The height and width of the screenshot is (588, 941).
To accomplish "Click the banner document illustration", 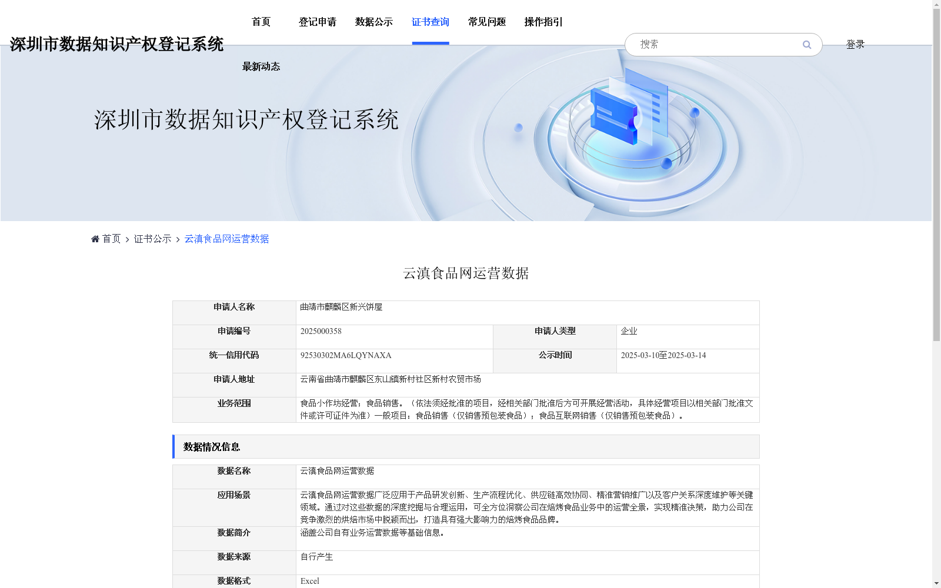I will point(629,107).
